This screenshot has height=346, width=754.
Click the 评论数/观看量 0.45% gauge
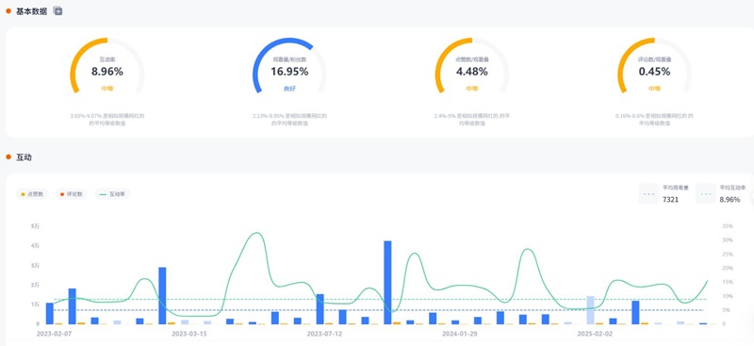tap(654, 66)
